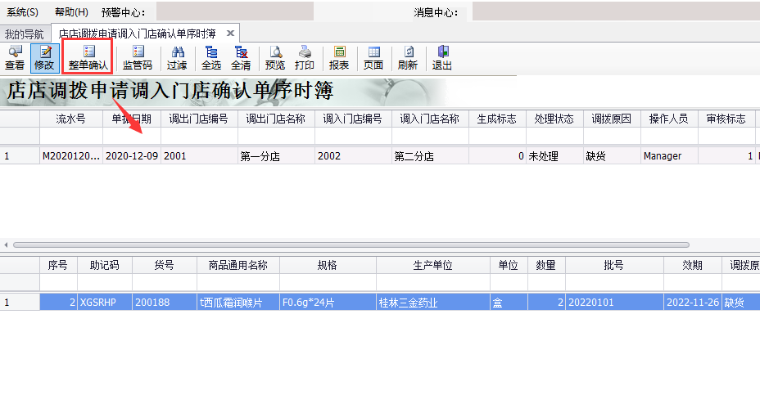Select the 修改 (modify) toolbar icon
This screenshot has height=413, width=760.
click(x=44, y=58)
